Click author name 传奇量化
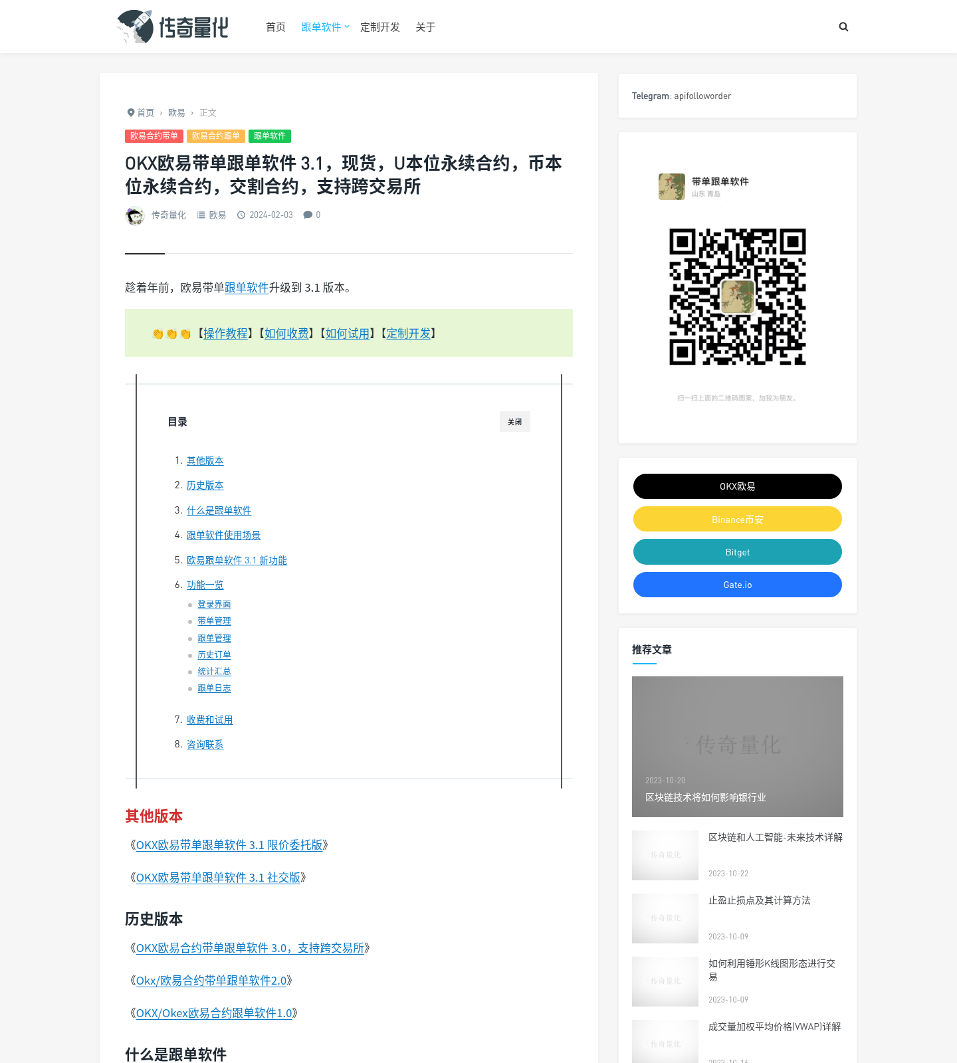 [x=169, y=215]
